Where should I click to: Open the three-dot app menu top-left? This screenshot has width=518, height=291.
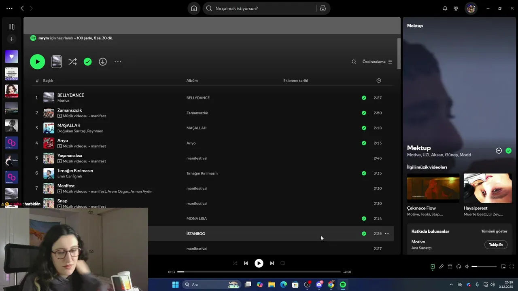tap(9, 8)
